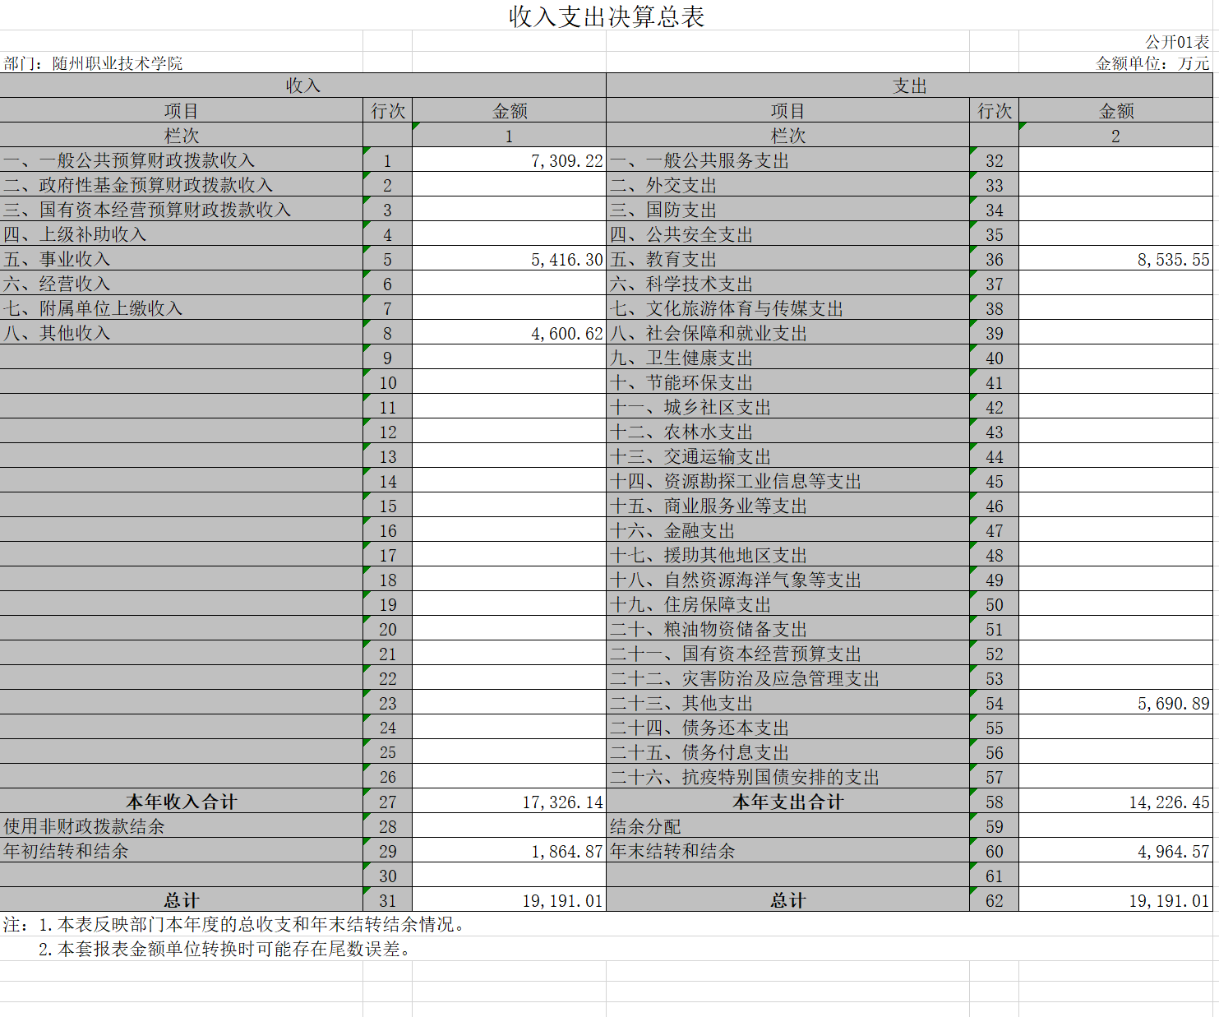The width and height of the screenshot is (1219, 1017).
Task: Click the 商业服务业等支出 cell
Action: point(788,506)
